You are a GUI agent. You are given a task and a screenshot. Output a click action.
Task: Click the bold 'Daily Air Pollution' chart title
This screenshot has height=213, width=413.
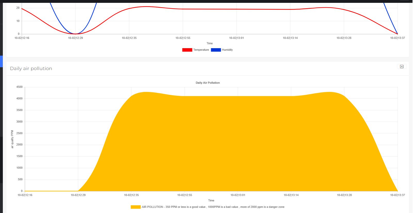click(x=208, y=83)
